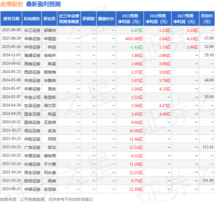Click 长江证券 institution cell

point(32,30)
